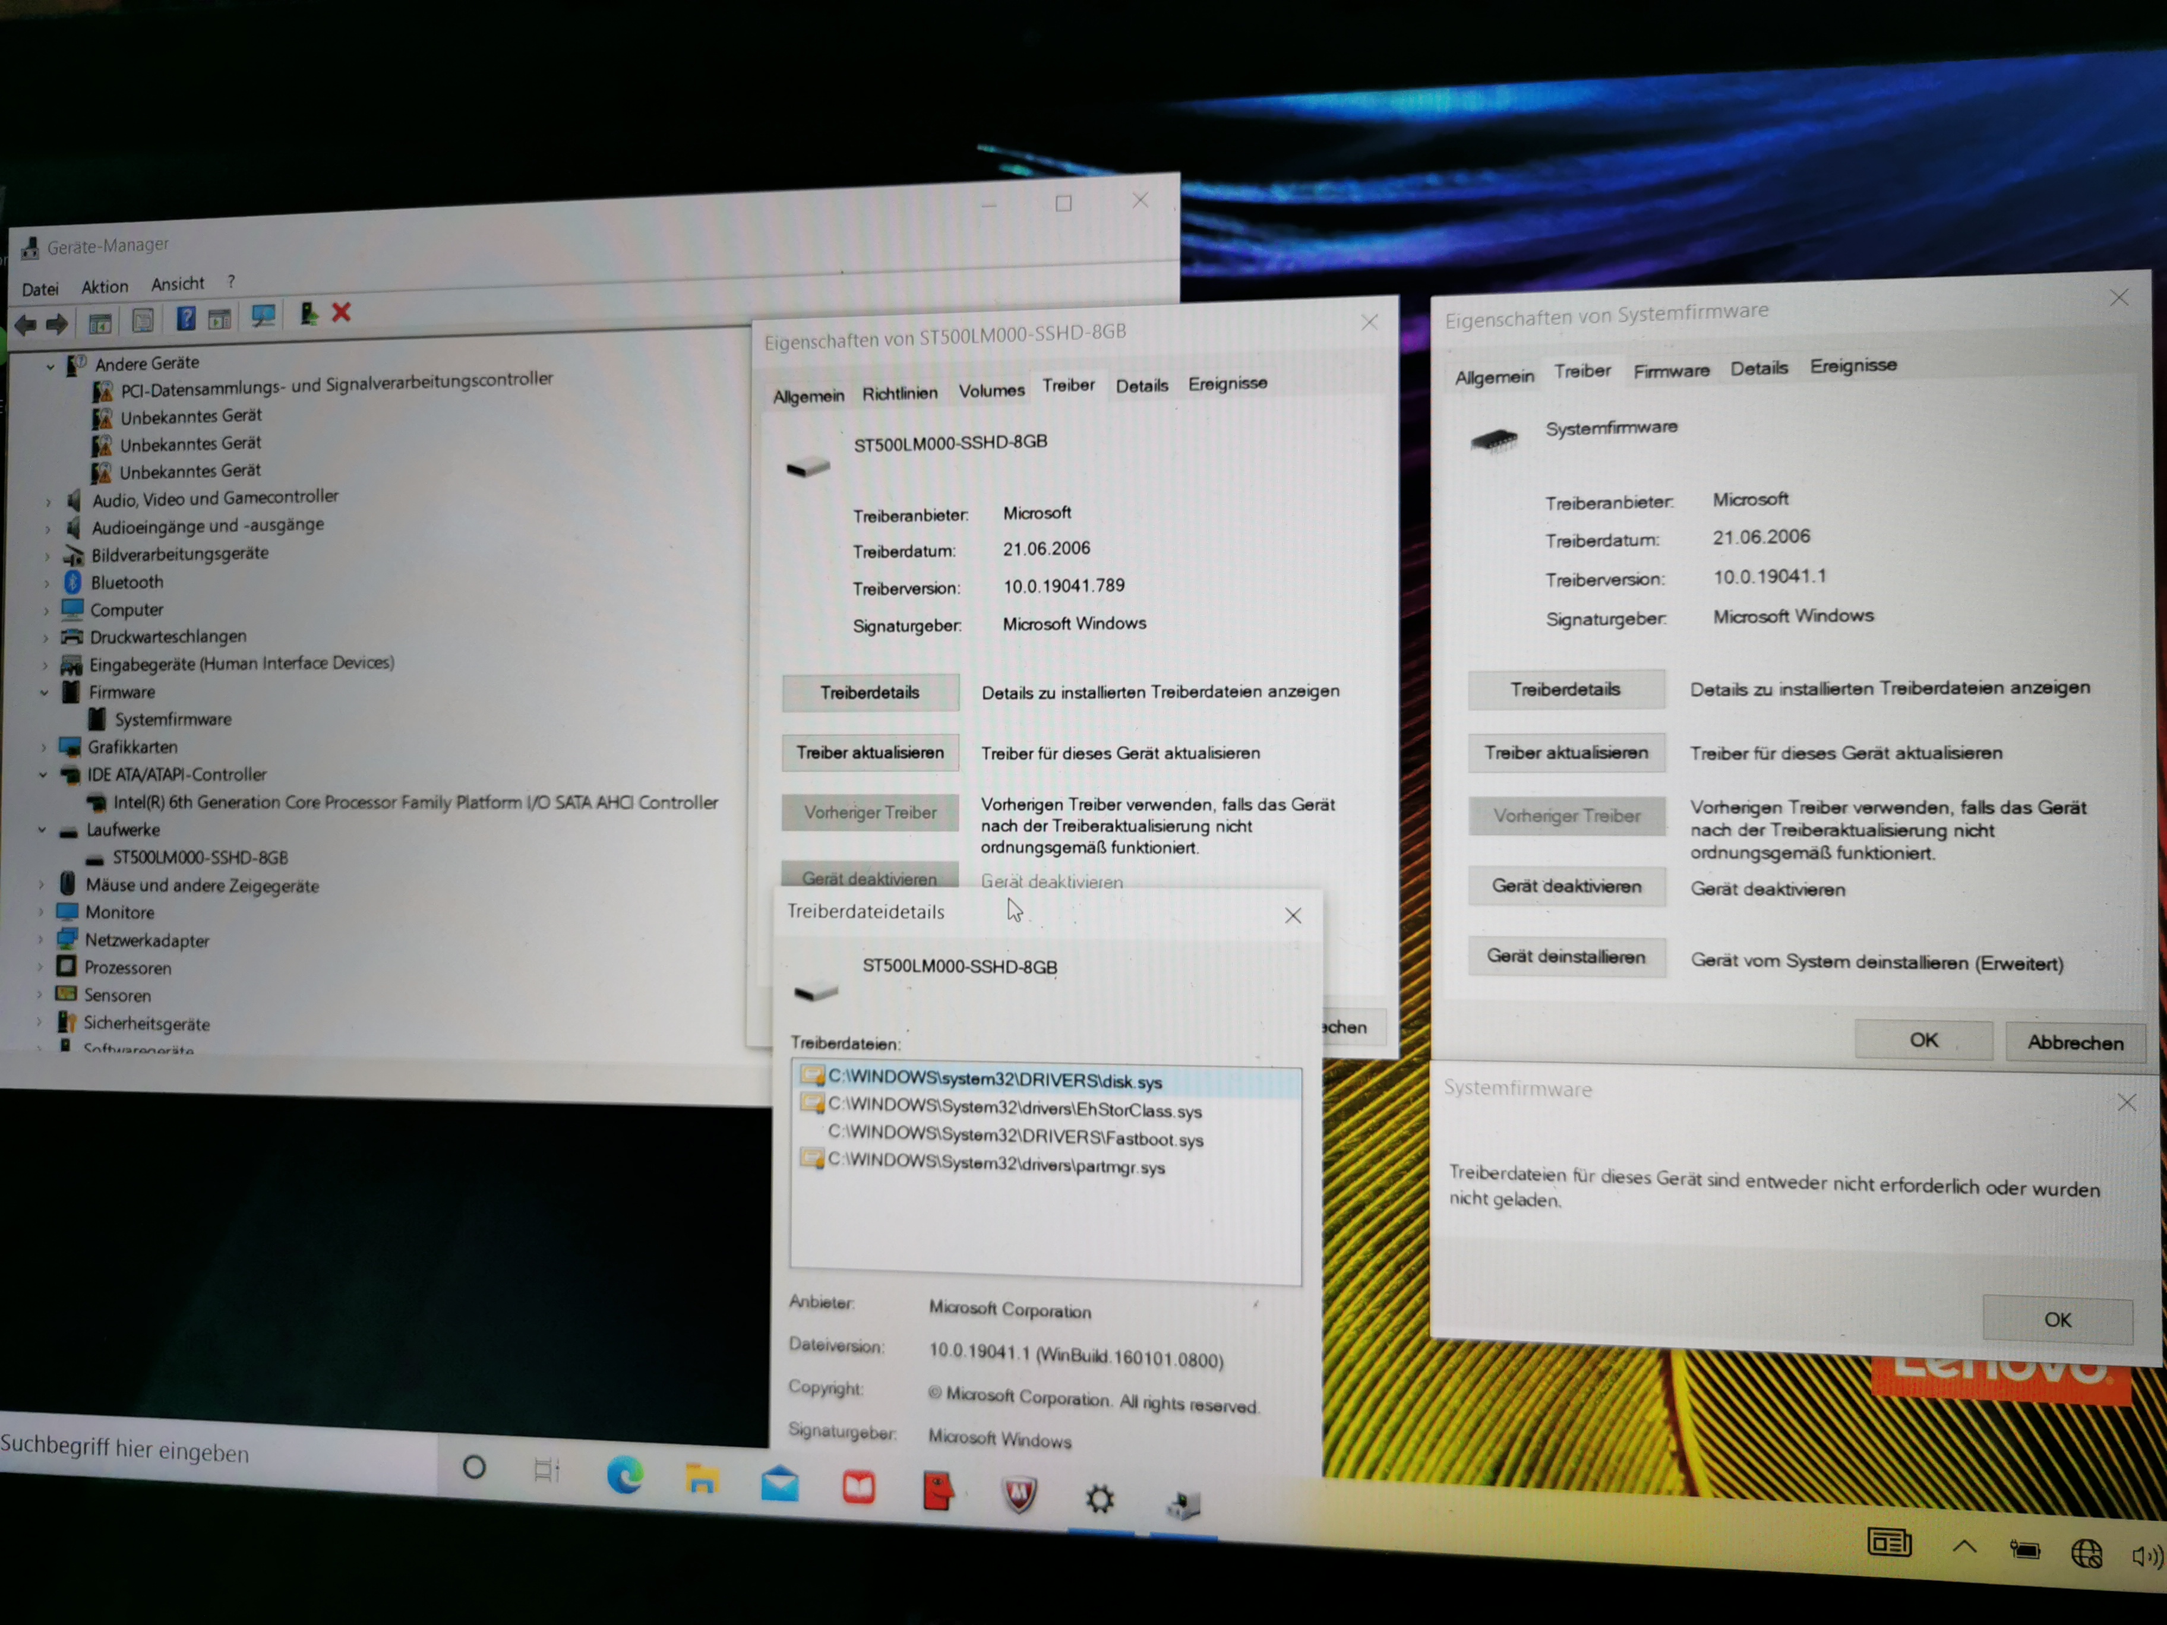The width and height of the screenshot is (2167, 1625).
Task: Expand the Bluetooth device category
Action: (x=47, y=583)
